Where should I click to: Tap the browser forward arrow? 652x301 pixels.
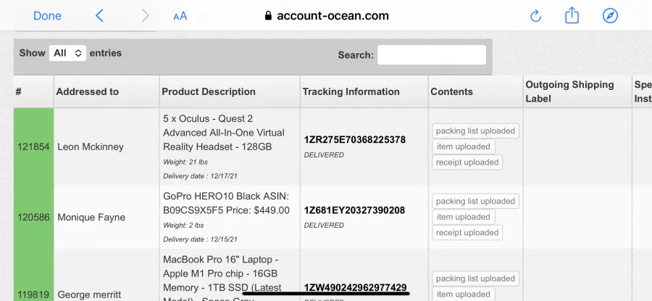pos(145,16)
